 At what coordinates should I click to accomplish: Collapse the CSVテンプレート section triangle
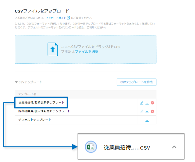(16, 82)
